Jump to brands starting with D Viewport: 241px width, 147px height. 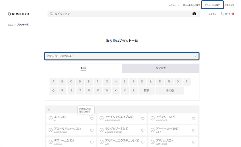pyautogui.click(x=80, y=81)
